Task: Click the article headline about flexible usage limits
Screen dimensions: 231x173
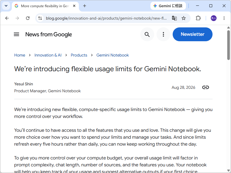Action: (x=108, y=69)
